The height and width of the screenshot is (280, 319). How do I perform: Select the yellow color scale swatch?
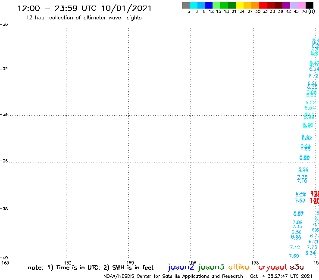point(240,5)
